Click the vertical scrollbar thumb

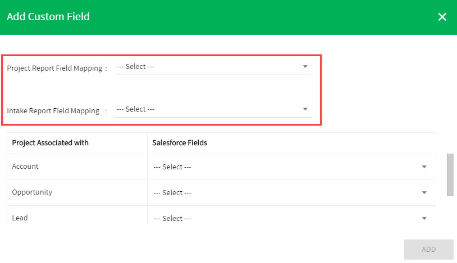[450, 174]
